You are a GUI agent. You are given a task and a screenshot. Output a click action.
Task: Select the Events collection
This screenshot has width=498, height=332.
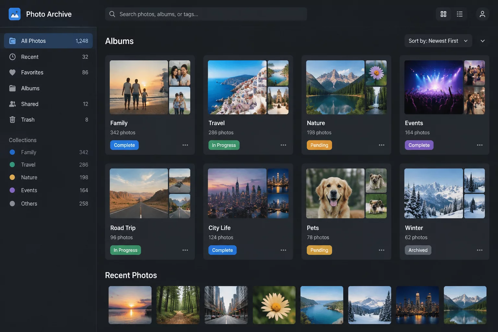tap(48, 190)
